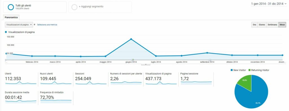Select the Ora time granularity
The image size is (289, 111).
click(255, 25)
